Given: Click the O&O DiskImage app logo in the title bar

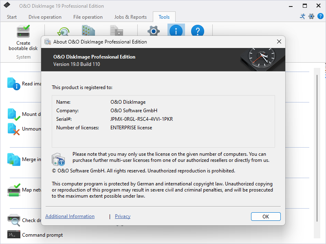Looking at the screenshot, I should tap(7, 5).
